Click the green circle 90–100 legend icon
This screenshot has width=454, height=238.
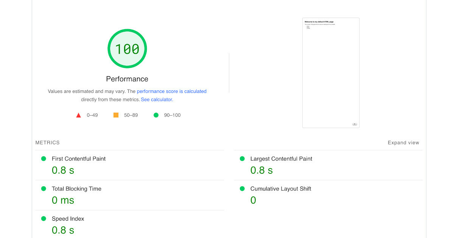click(x=156, y=115)
